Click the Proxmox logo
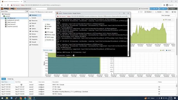The height and width of the screenshot is (100, 178). (8, 9)
